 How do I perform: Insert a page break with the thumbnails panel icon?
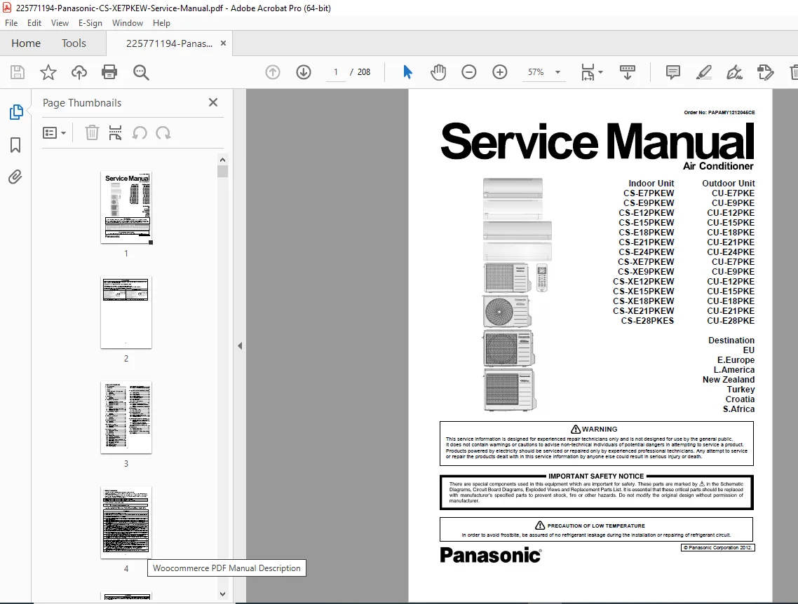click(x=116, y=133)
